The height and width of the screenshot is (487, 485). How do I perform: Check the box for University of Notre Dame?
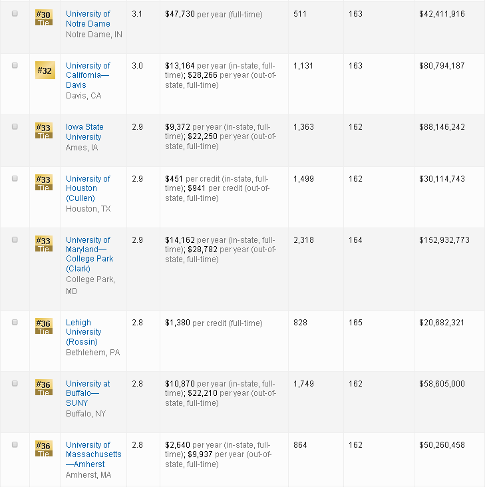pos(15,14)
